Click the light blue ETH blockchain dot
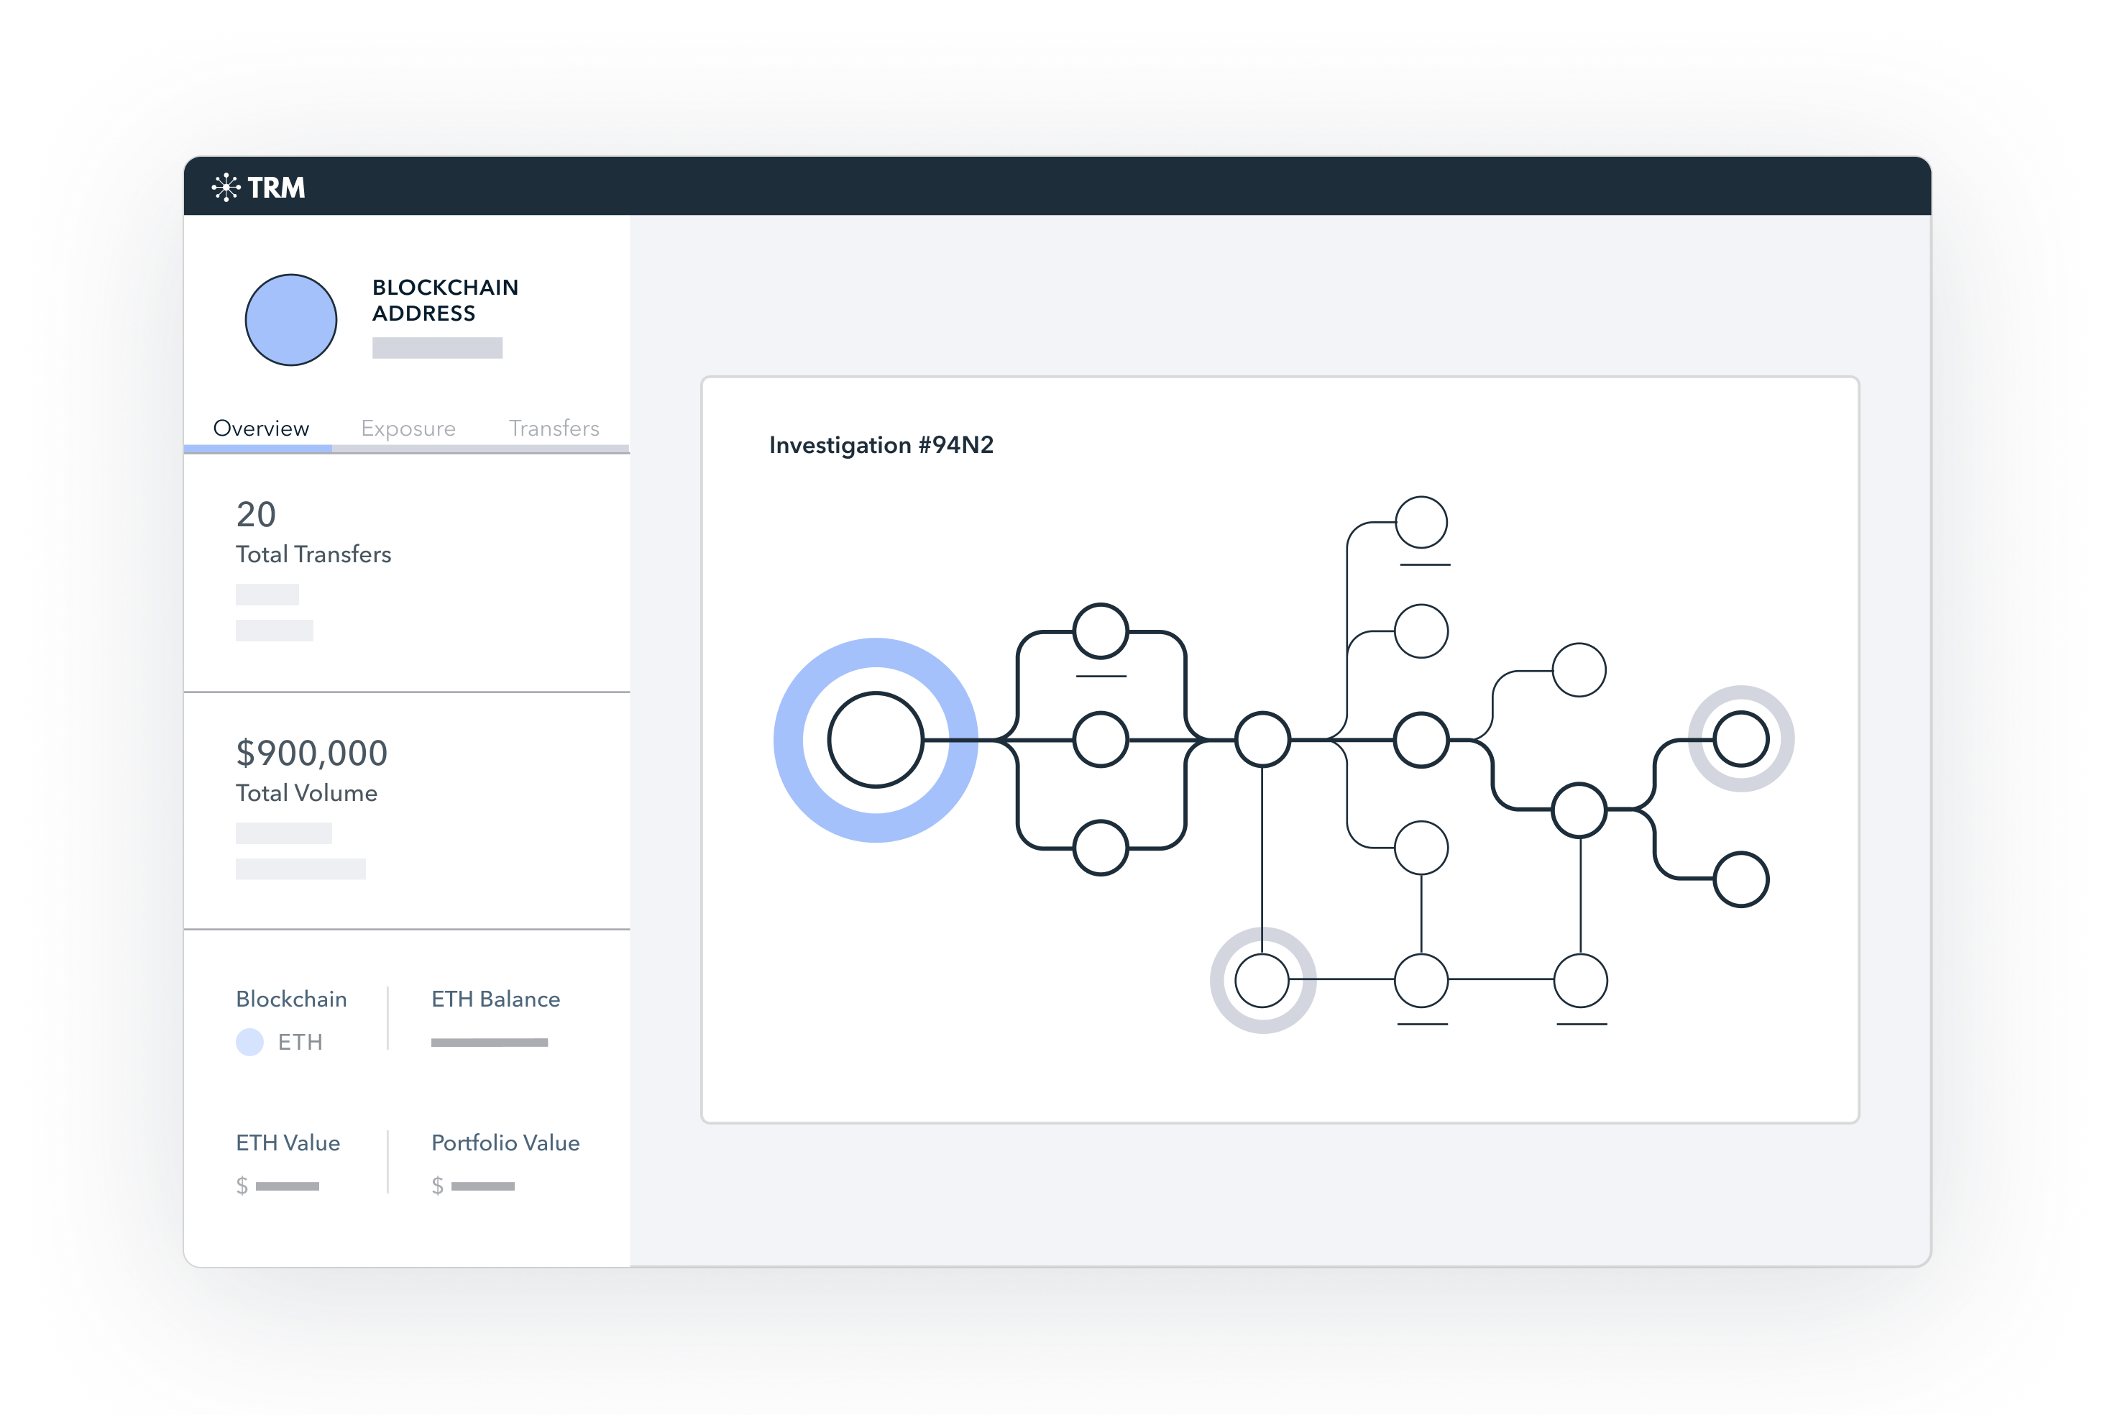 coord(250,1043)
